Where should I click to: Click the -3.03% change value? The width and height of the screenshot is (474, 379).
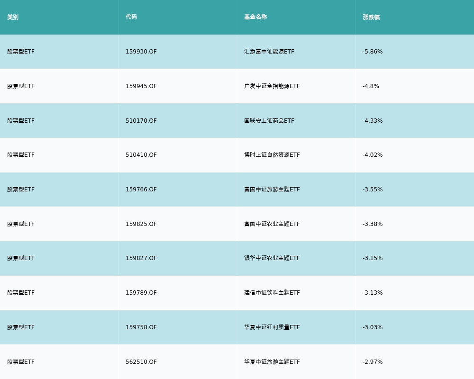[x=373, y=327]
